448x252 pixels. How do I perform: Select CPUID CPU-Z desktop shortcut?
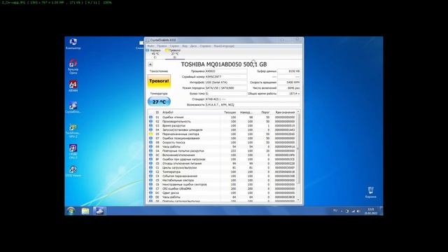point(73,151)
